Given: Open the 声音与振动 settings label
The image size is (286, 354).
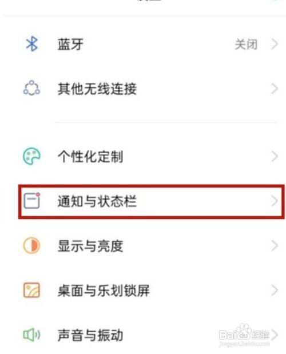Looking at the screenshot, I should (90, 335).
